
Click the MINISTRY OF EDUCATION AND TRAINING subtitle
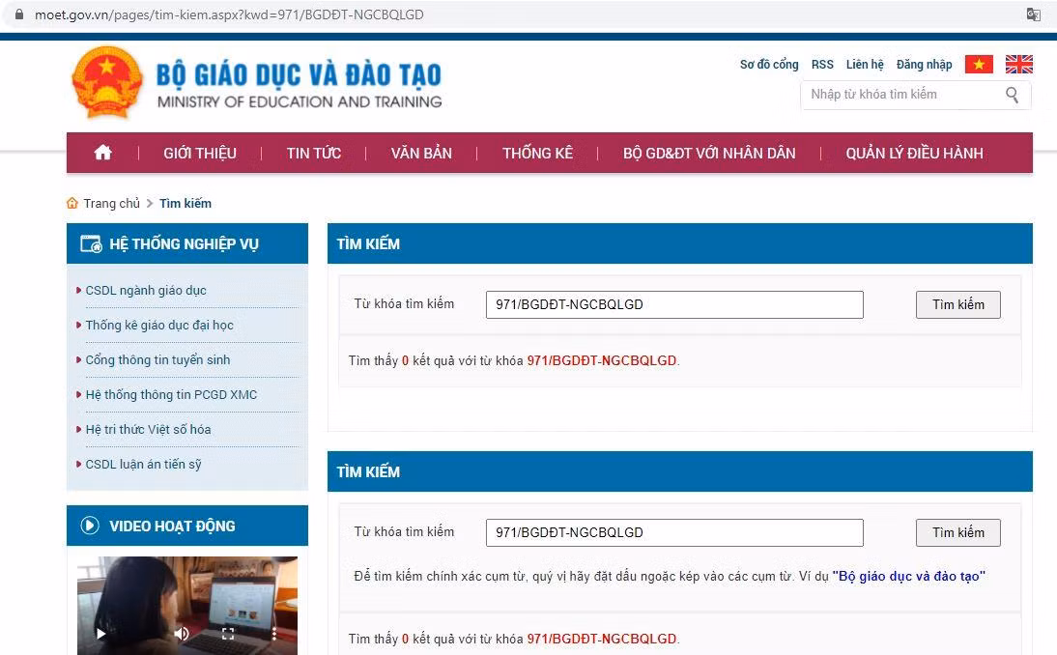coord(300,101)
